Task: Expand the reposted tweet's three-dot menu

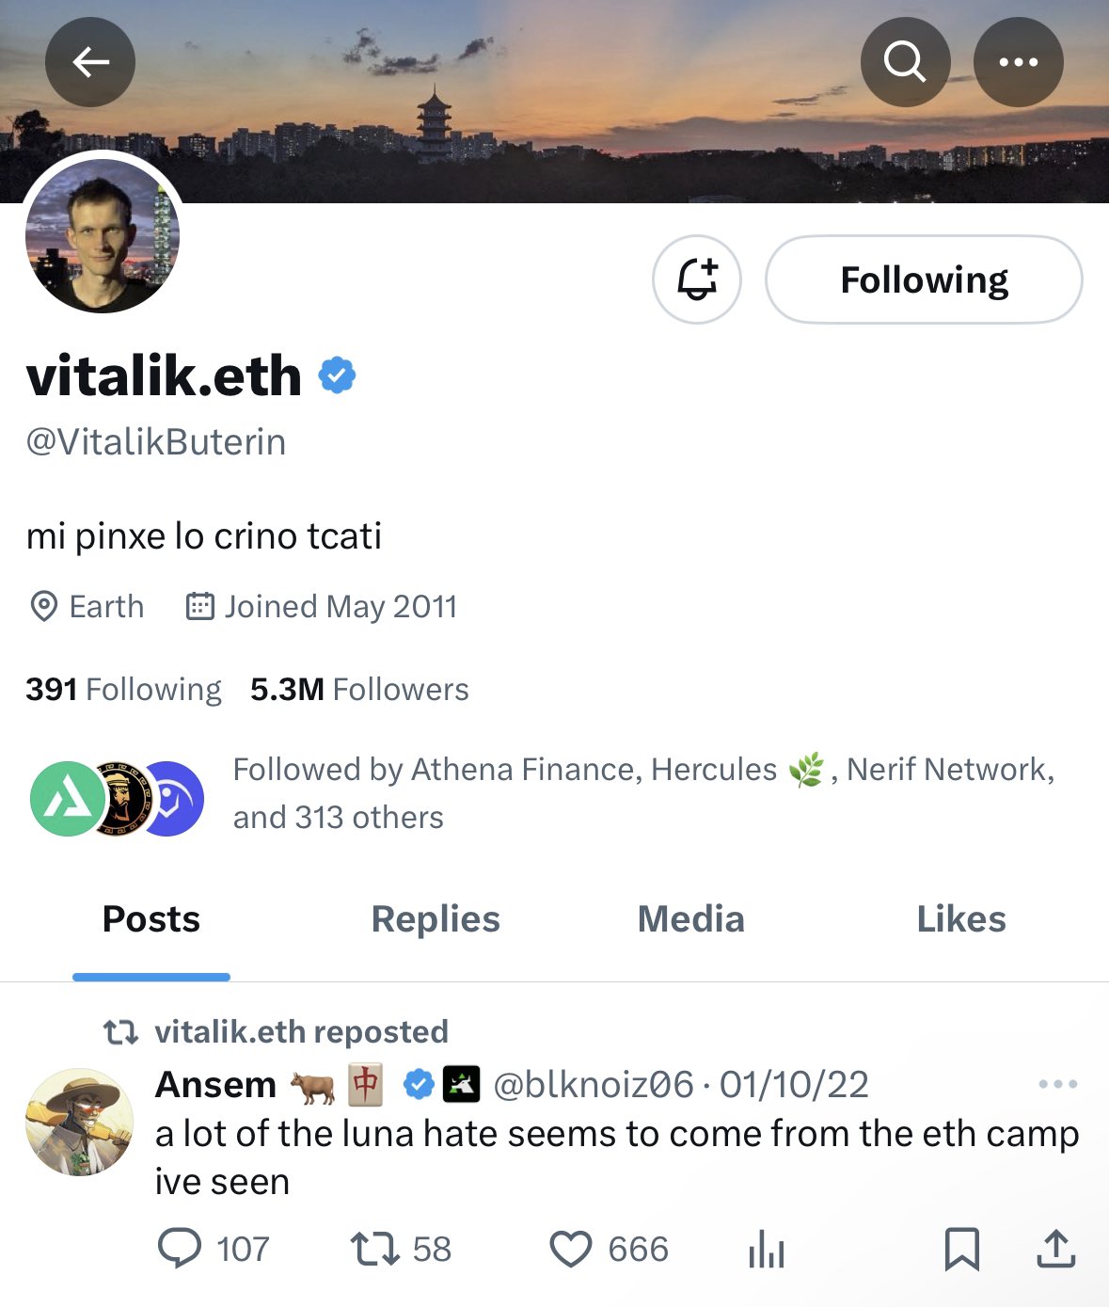Action: pyautogui.click(x=1057, y=1084)
